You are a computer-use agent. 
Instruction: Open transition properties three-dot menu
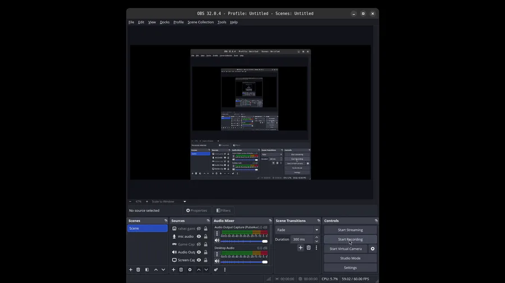pos(316,248)
